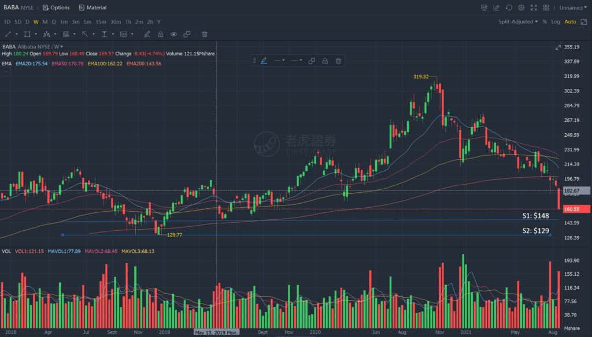The width and height of the screenshot is (592, 337).
Task: Select the measure range tool
Action: (104, 34)
